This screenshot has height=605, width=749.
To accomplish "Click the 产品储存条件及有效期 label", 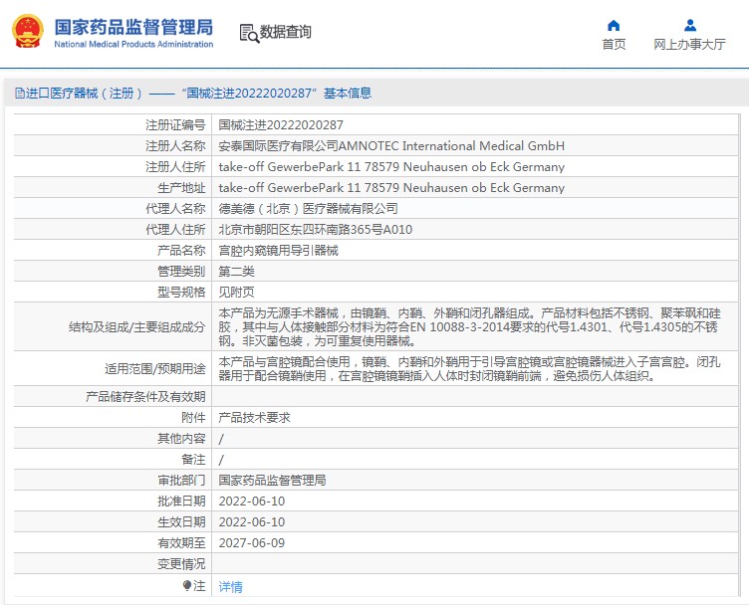I will pos(145,396).
